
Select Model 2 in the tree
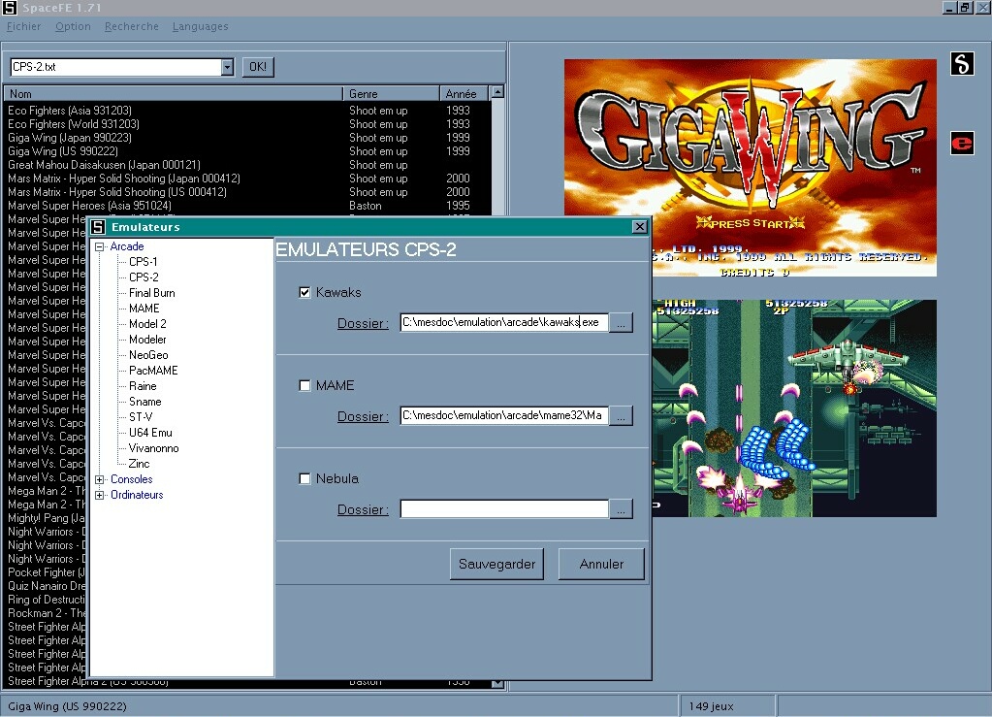[x=147, y=324]
